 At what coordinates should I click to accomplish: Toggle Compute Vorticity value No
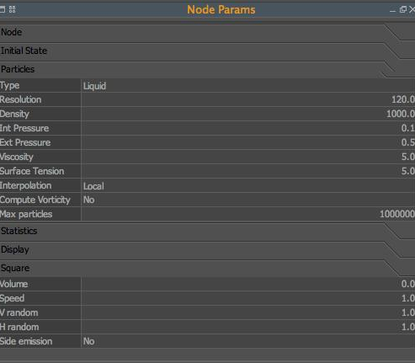coord(248,200)
